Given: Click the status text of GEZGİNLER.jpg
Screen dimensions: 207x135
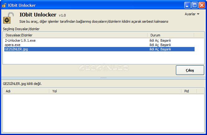Looking at the screenshot, I should (x=160, y=49).
